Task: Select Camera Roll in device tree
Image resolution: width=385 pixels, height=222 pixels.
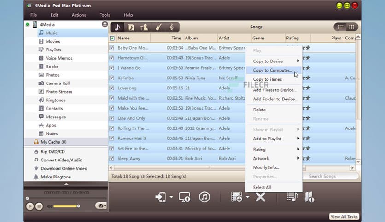Action: pyautogui.click(x=58, y=83)
